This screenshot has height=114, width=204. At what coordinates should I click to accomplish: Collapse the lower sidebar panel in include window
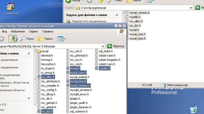click(29, 98)
